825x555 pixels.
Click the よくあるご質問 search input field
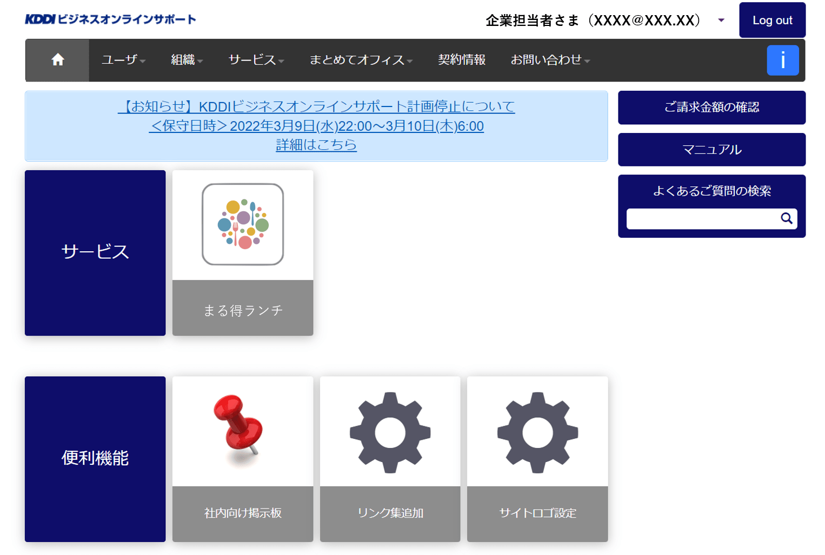[701, 219]
